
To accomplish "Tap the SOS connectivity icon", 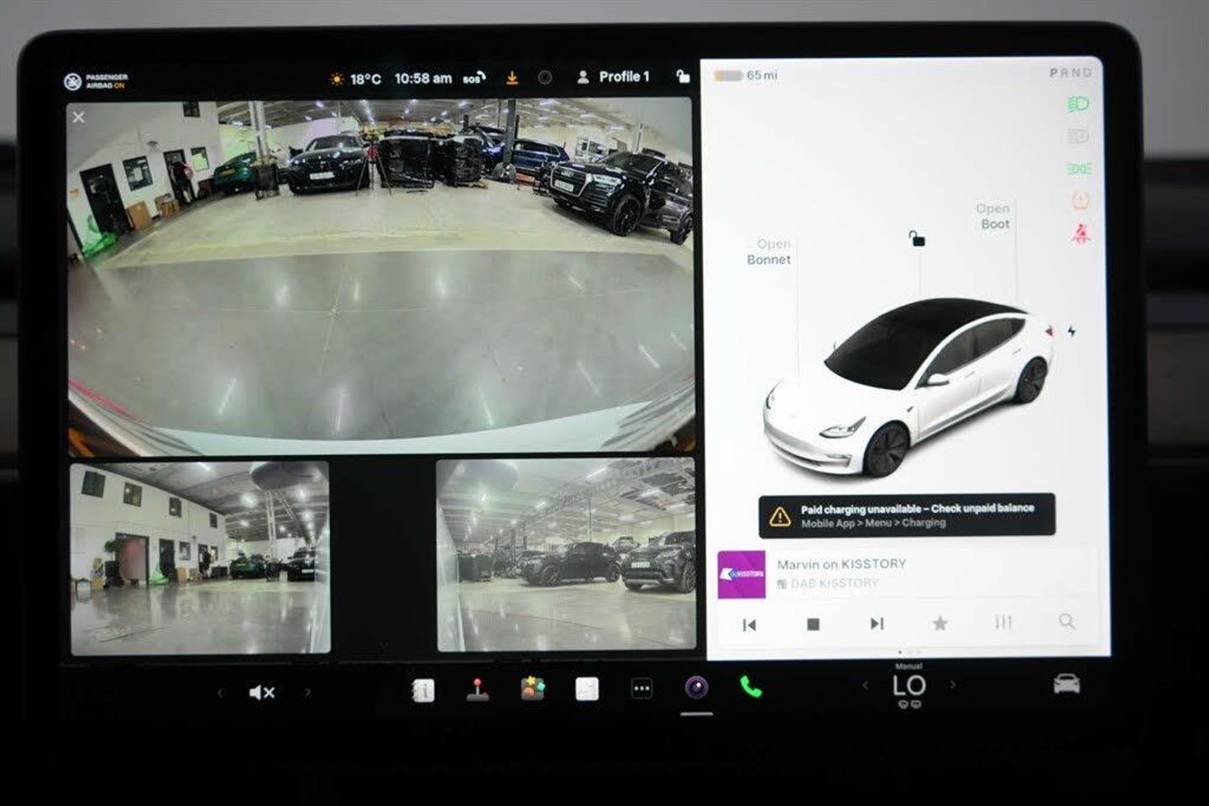I will [x=474, y=78].
